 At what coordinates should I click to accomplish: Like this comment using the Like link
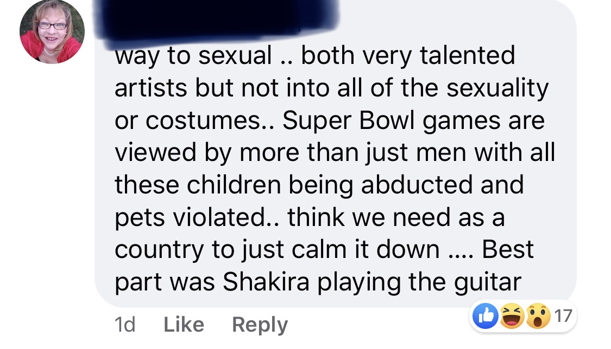tap(184, 325)
